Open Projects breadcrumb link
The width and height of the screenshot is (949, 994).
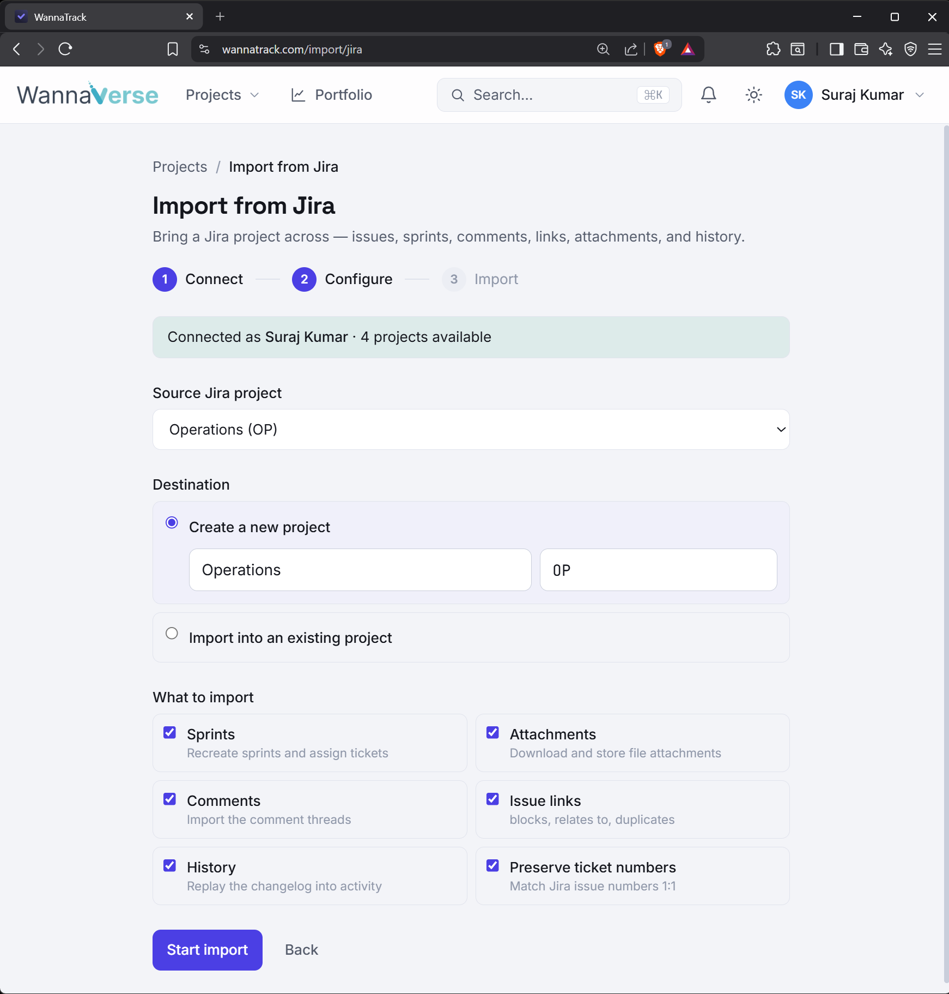(x=180, y=167)
